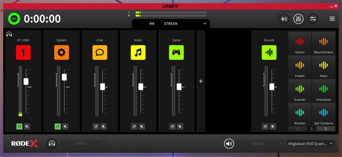Screen dimensions: 342x157
Task: Click the L/R stream level meter
Action: (x=171, y=14)
